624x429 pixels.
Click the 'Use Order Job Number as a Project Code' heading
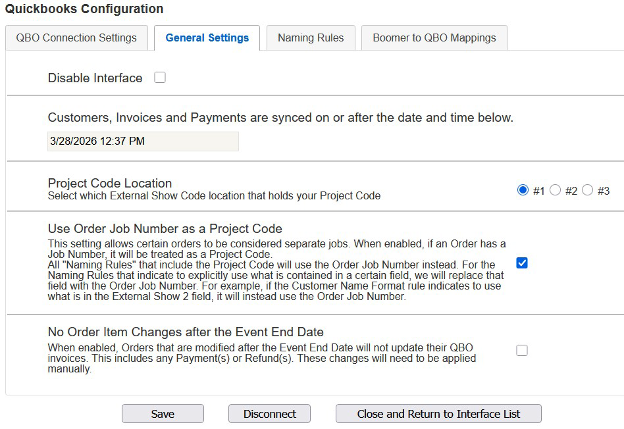(x=165, y=229)
